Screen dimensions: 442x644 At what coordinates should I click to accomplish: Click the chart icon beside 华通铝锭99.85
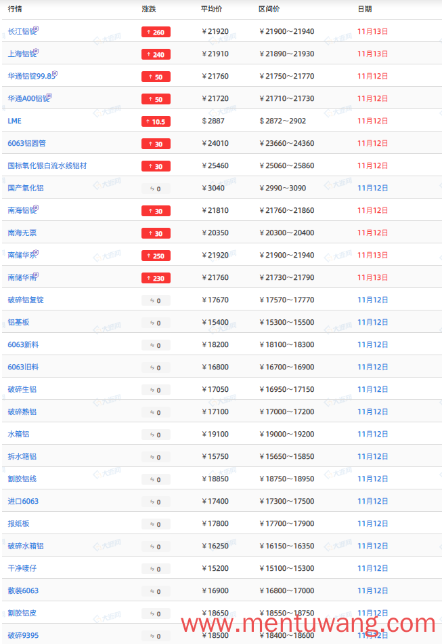click(55, 73)
